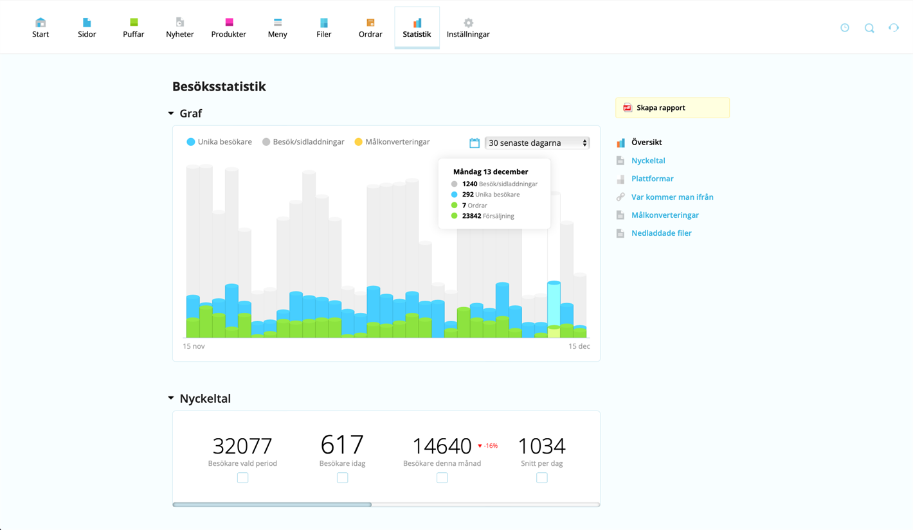The image size is (913, 530).
Task: Open Översikt in the sidebar
Action: pos(646,143)
